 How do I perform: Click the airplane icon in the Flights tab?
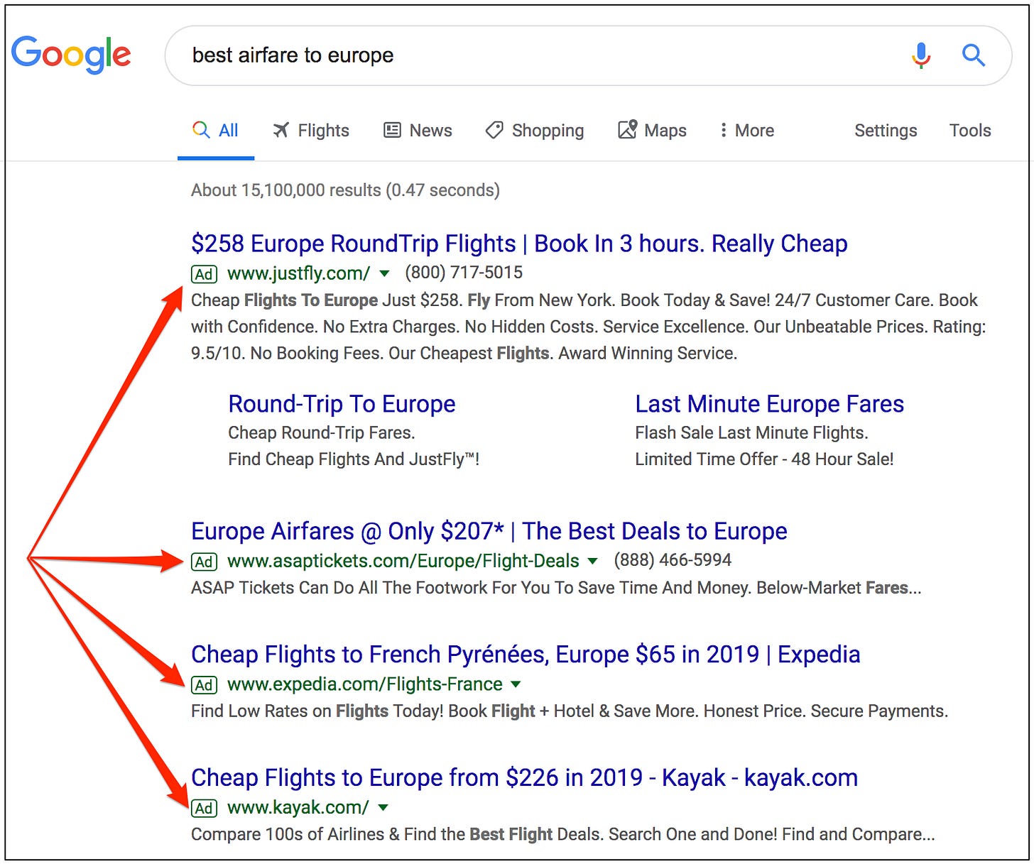[281, 130]
